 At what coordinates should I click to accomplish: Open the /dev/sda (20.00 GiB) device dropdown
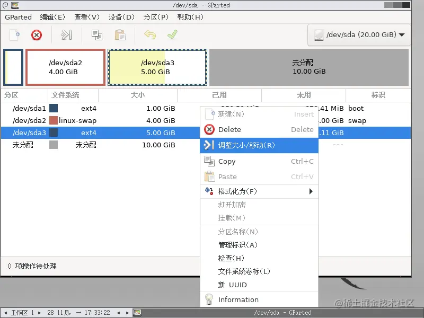point(359,35)
